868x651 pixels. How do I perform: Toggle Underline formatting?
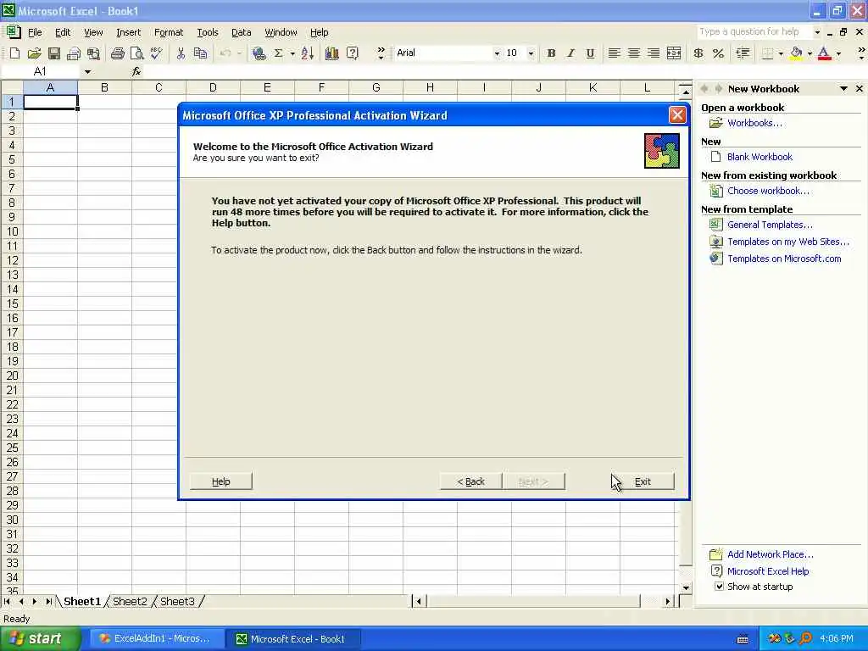click(x=590, y=53)
